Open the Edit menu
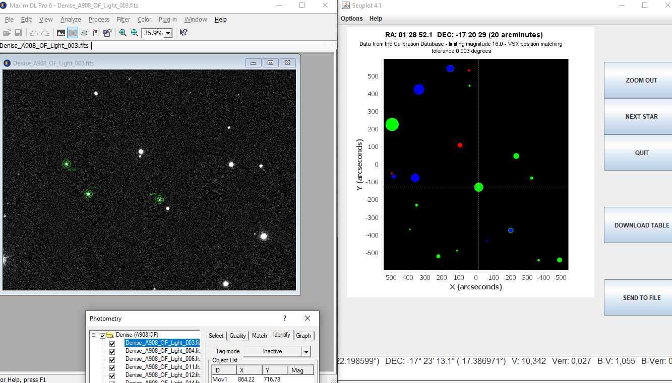 26,20
